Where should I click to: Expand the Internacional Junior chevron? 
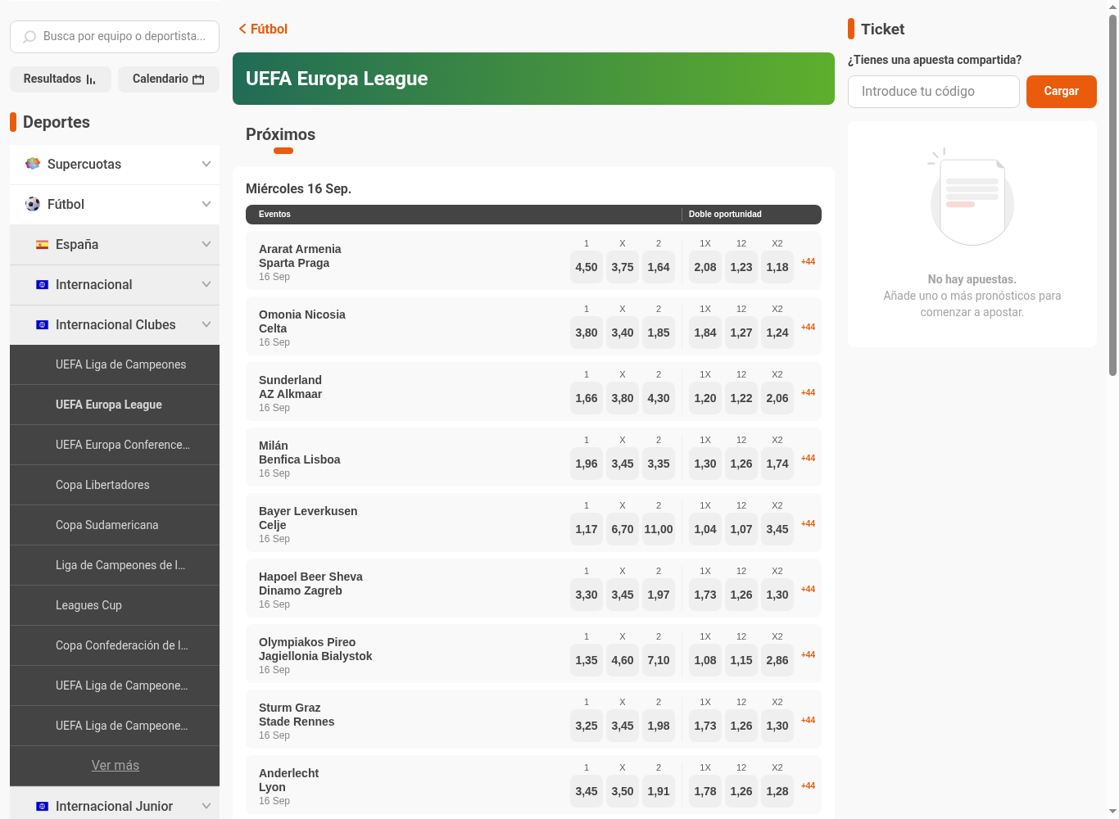click(x=206, y=807)
